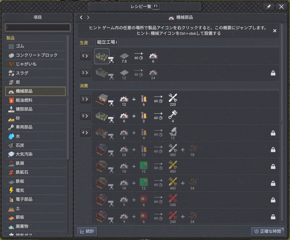Click the Assembly I building icon in production
This screenshot has height=240, width=290.
point(102,56)
